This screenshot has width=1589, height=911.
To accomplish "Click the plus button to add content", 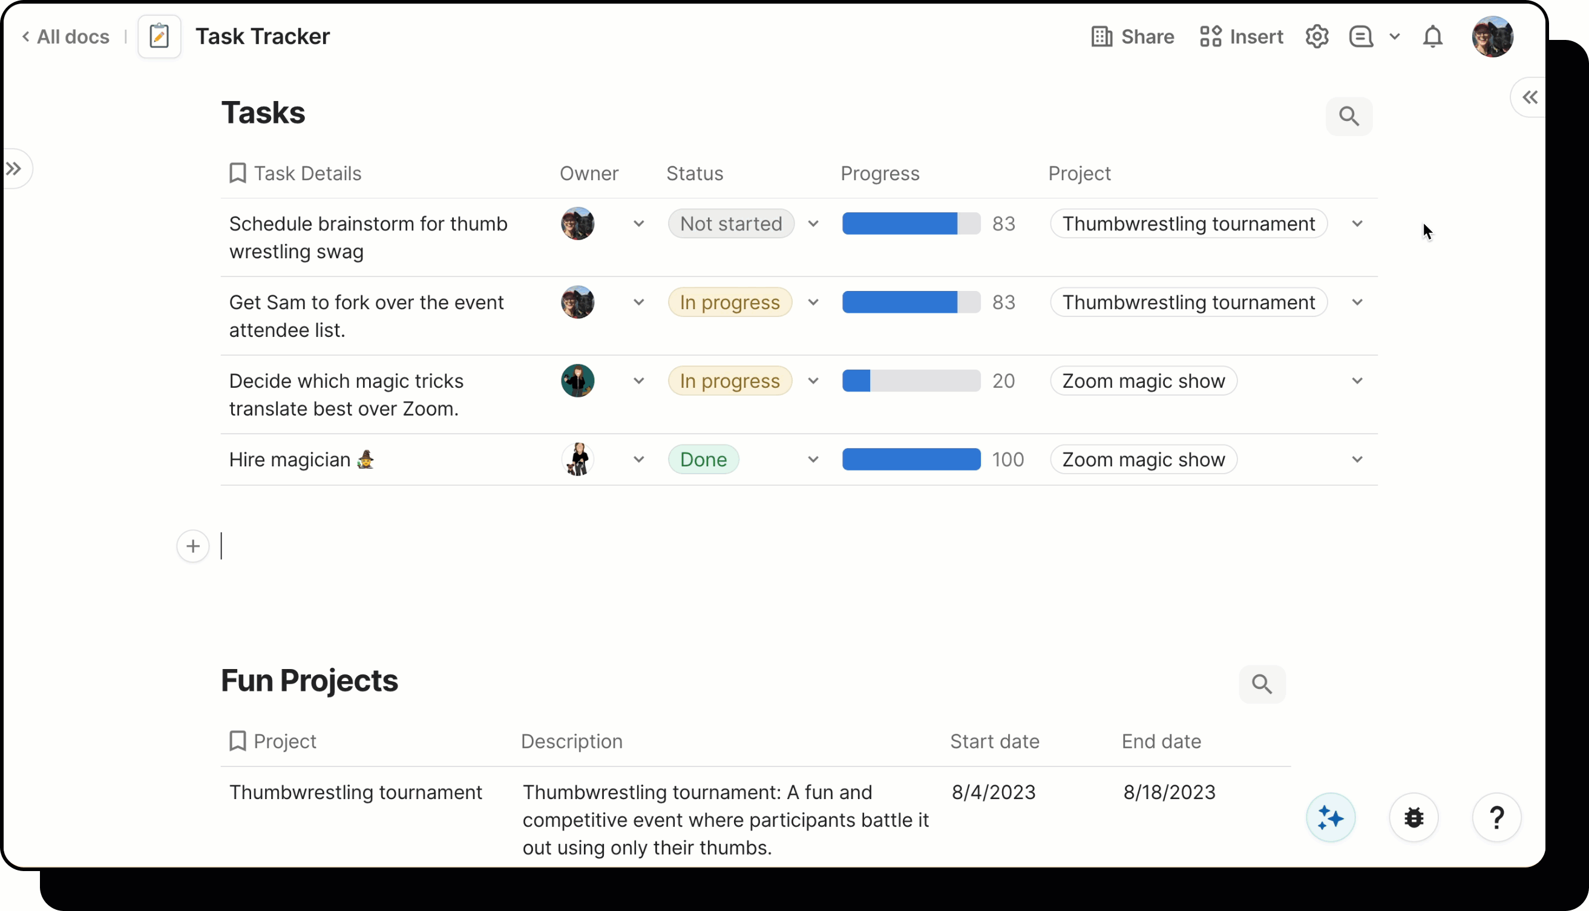I will click(x=193, y=546).
